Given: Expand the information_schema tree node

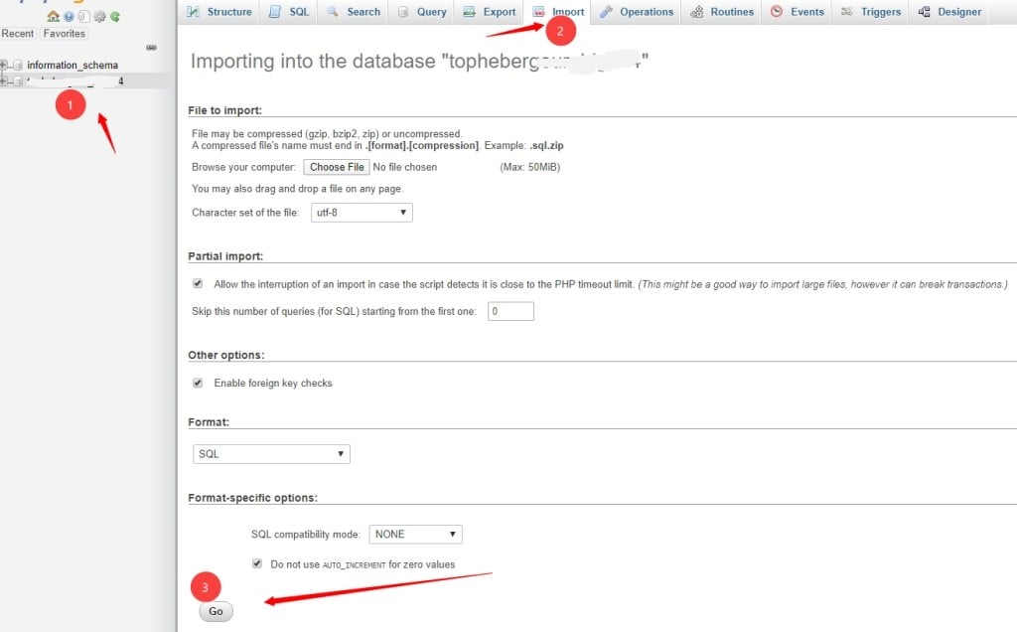Looking at the screenshot, I should point(3,65).
